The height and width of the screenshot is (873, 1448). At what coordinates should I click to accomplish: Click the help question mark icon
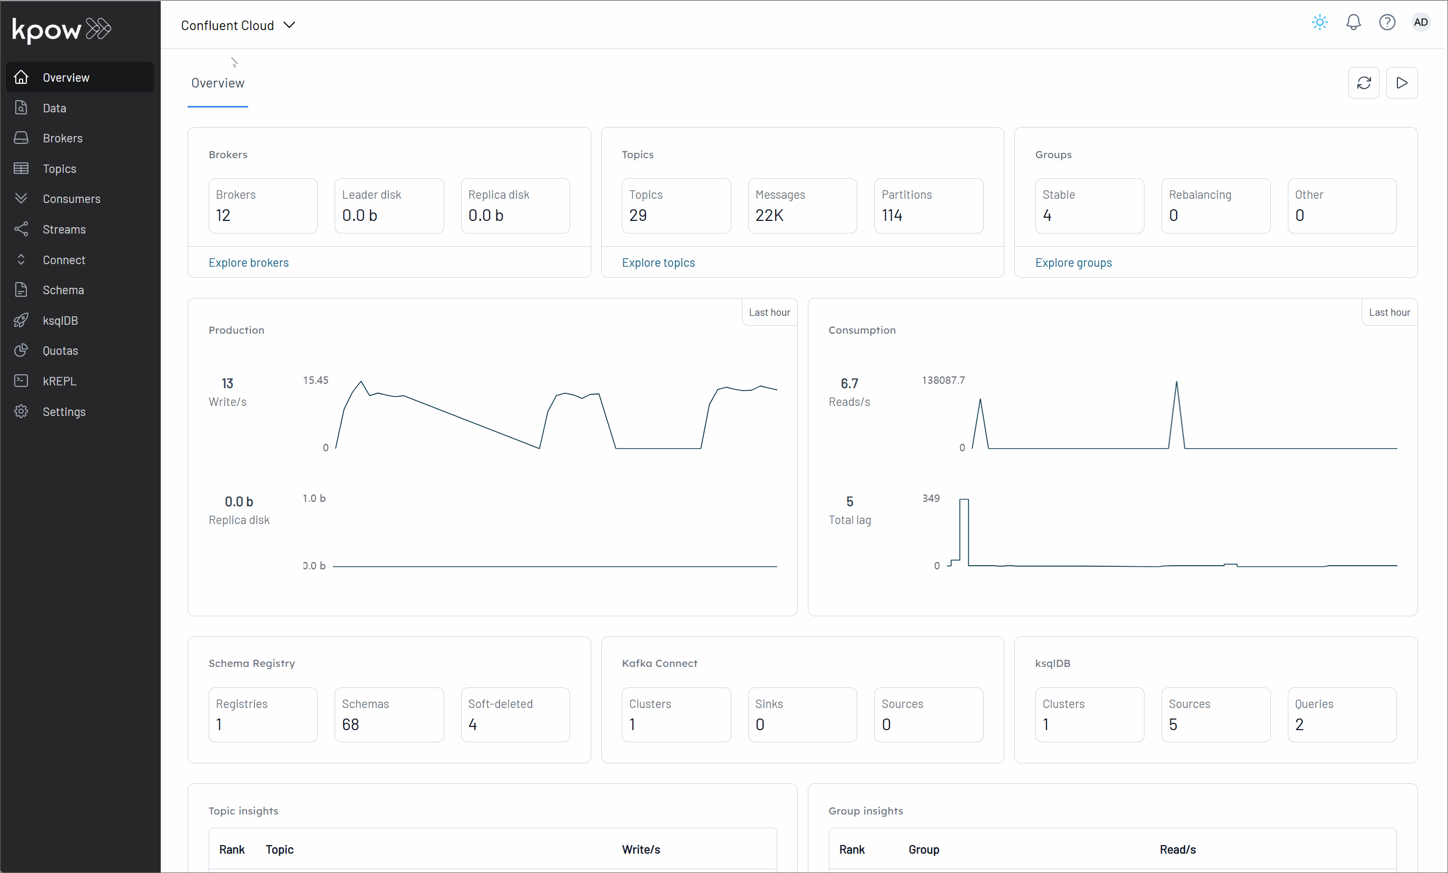click(x=1387, y=23)
